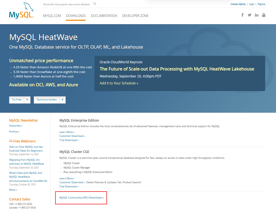Open the Register link
The width and height of the screenshot is (276, 211).
pyautogui.click(x=261, y=4)
